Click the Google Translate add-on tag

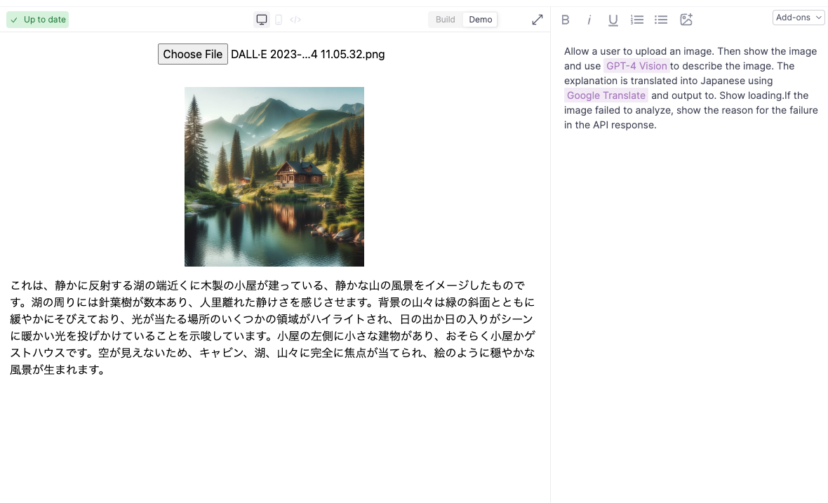pyautogui.click(x=606, y=95)
